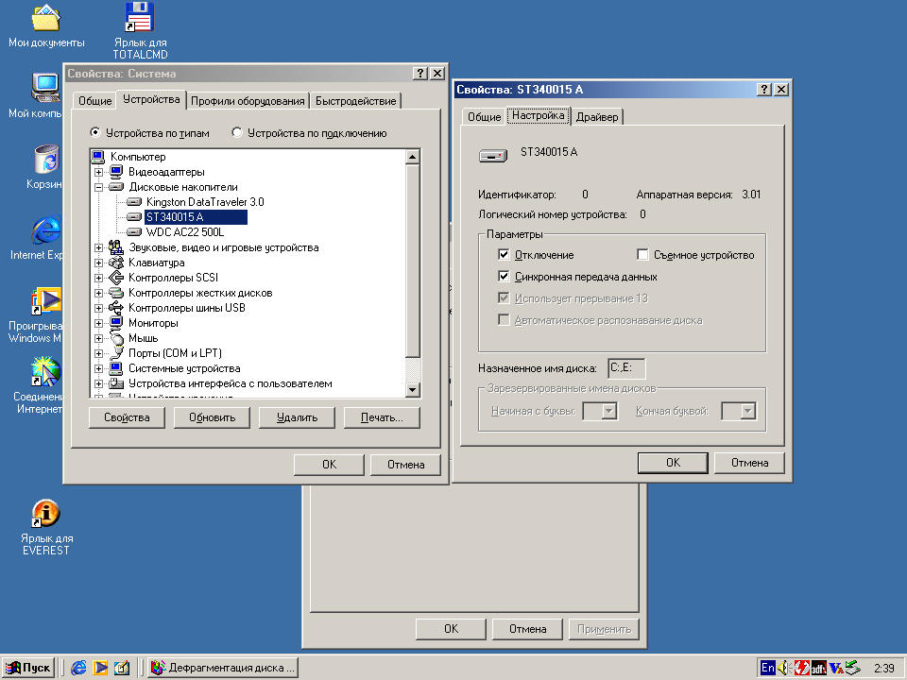Click the device list scrollbar down arrow

(x=413, y=389)
